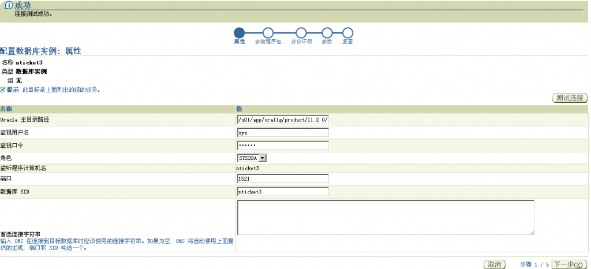Viewport: 591px width, 269px height.
Task: Click the 属性 step label
Action: [240, 42]
